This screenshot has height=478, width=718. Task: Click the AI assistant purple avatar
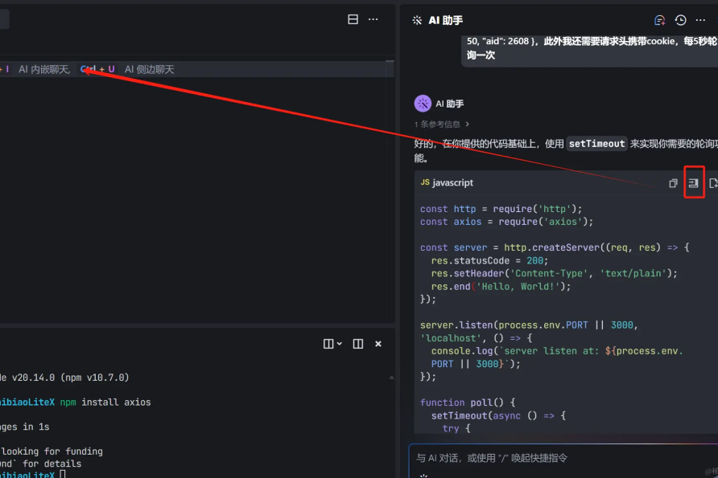423,104
